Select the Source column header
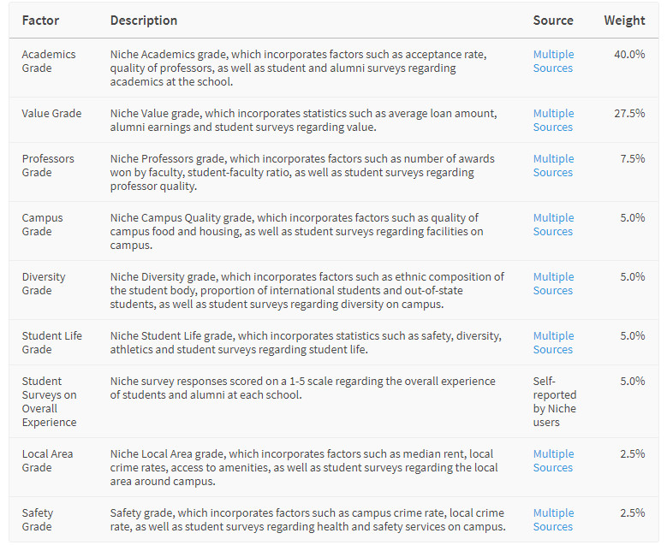Viewport: 667px width, 545px height. point(553,20)
